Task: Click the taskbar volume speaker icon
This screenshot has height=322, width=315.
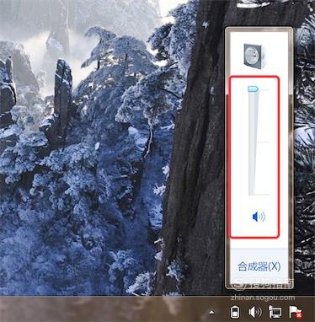Action: [255, 312]
